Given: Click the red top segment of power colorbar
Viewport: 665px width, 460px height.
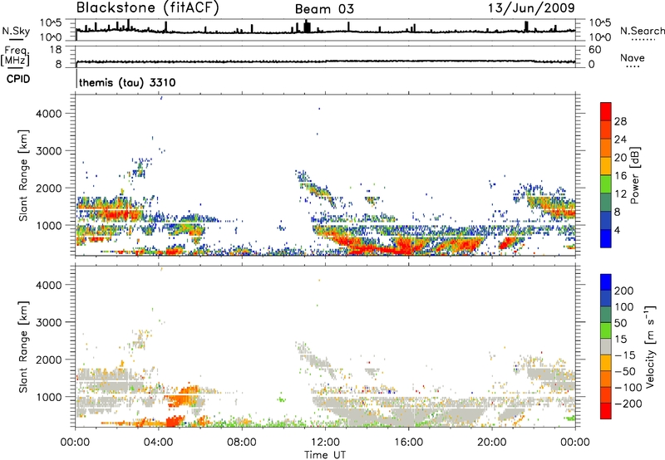Looking at the screenshot, I should [x=606, y=111].
